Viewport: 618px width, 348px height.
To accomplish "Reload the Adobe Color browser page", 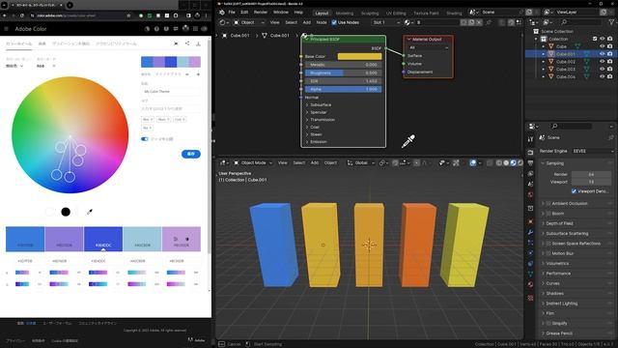I will point(22,15).
